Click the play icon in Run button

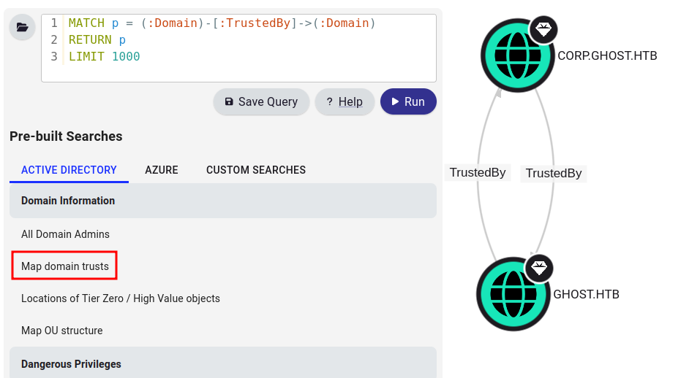[x=395, y=102]
